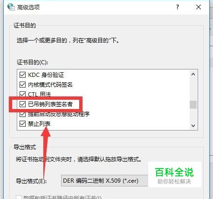The image size is (213, 199).
Task: Click the 证书目的(C): list label
Action: tap(32, 62)
